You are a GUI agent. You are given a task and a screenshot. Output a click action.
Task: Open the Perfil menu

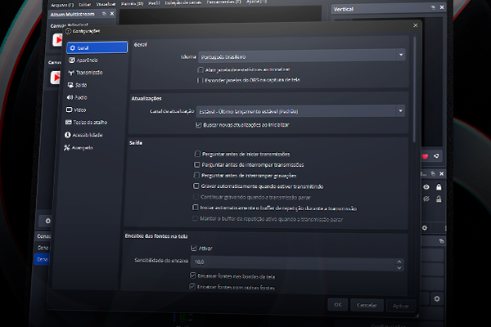click(x=154, y=3)
